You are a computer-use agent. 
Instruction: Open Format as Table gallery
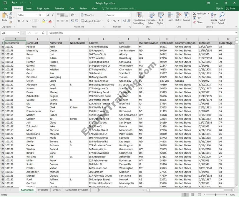coord(151,18)
